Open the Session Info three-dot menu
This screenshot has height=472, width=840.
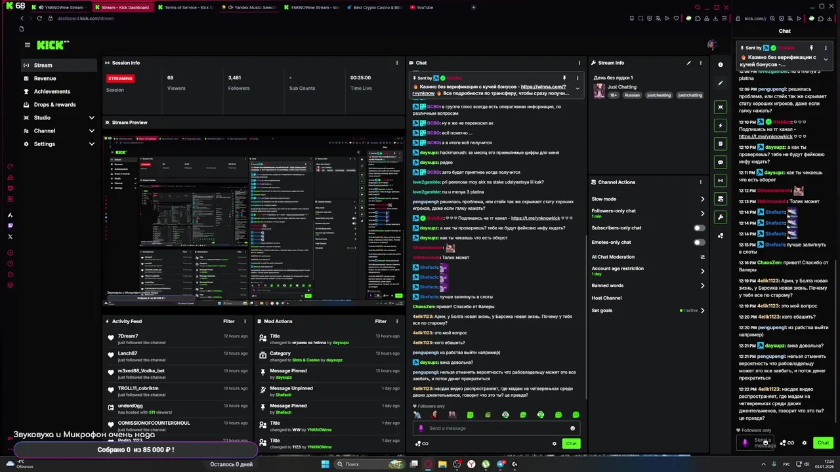[396, 63]
